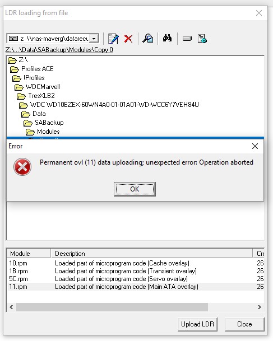Click the Upload LDR button
The width and height of the screenshot is (273, 341).
tap(197, 324)
